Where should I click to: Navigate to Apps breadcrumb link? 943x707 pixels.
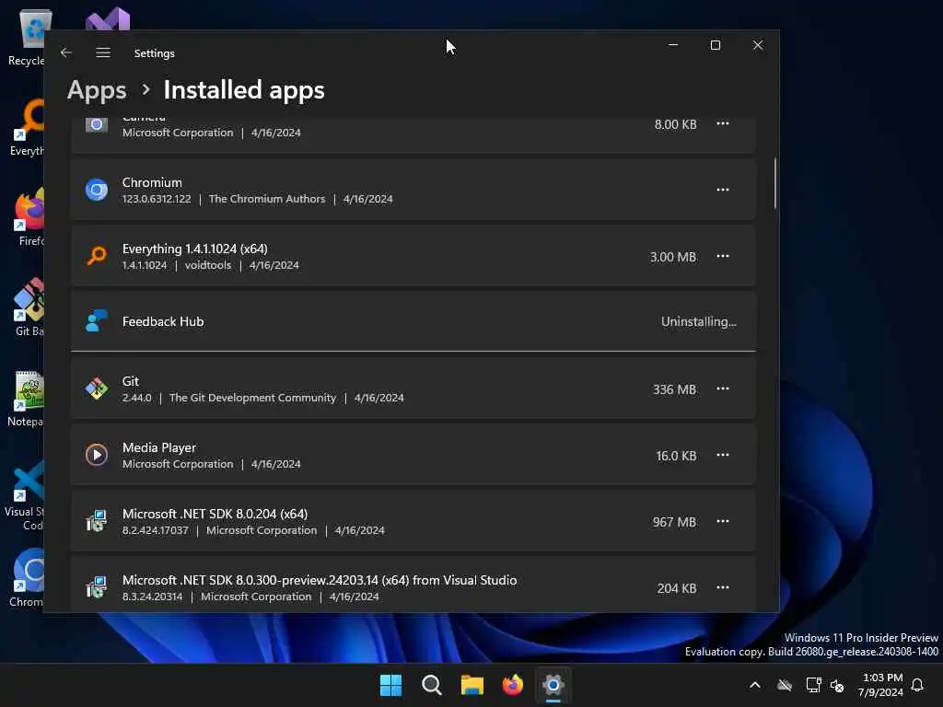pos(97,90)
